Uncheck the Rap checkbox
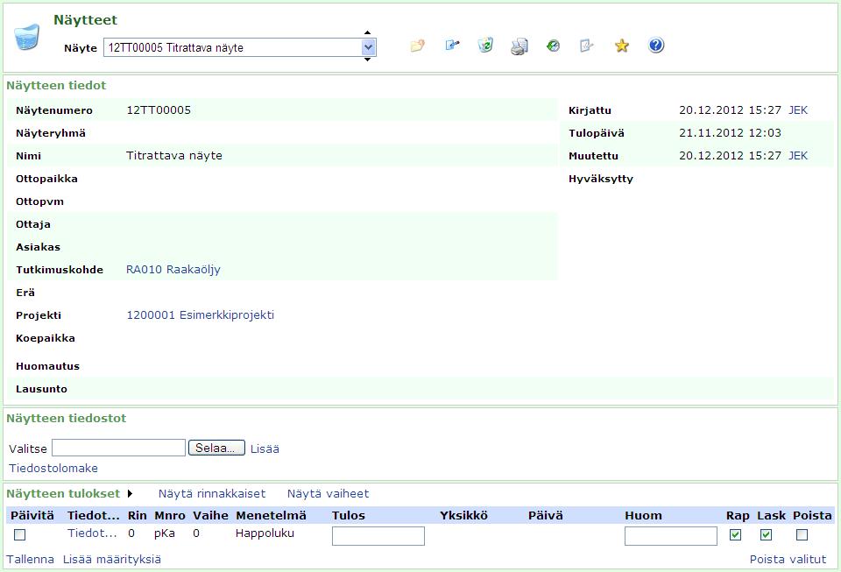The image size is (841, 572). (x=735, y=534)
